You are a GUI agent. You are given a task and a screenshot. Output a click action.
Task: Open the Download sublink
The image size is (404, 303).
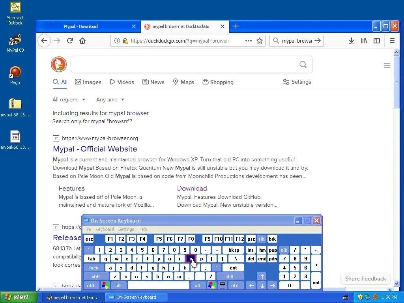click(x=192, y=188)
